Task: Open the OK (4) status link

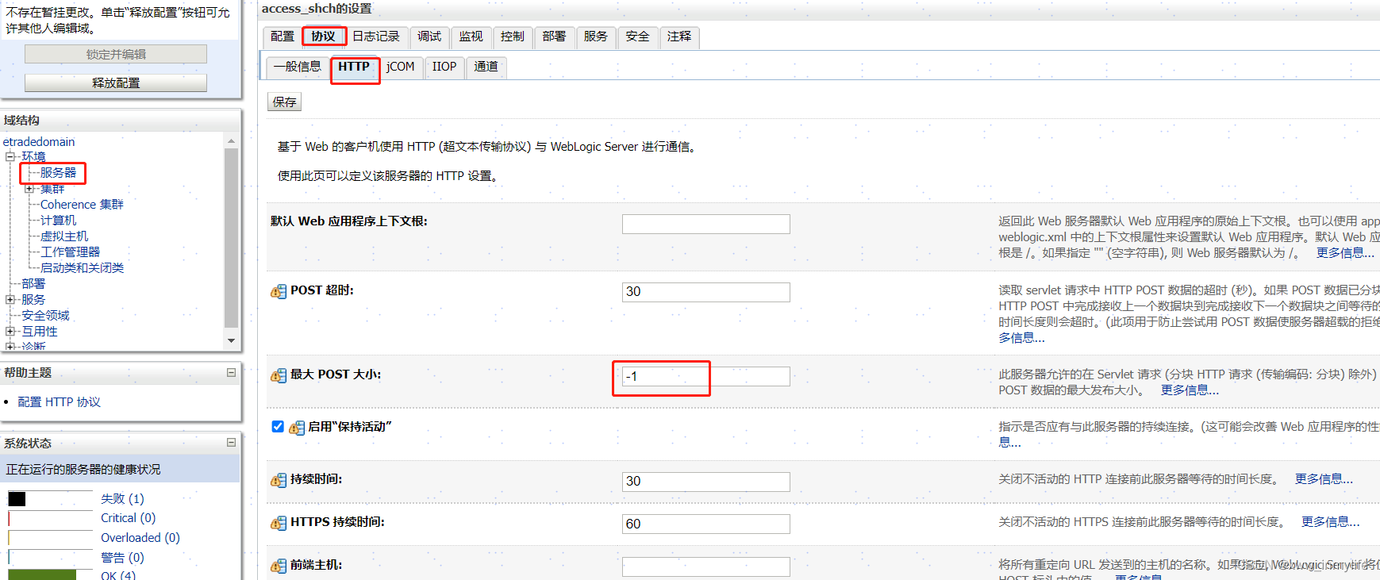Action: (118, 575)
